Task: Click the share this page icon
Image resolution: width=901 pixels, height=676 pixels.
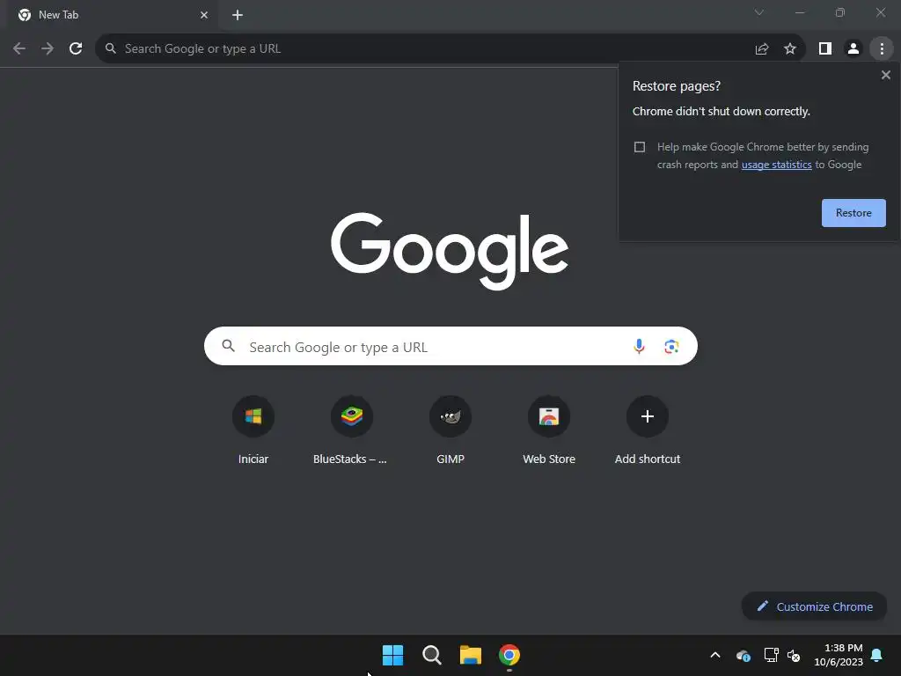Action: [x=762, y=49]
